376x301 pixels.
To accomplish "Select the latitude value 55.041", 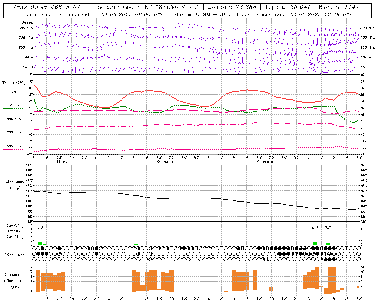I will pos(301,7).
